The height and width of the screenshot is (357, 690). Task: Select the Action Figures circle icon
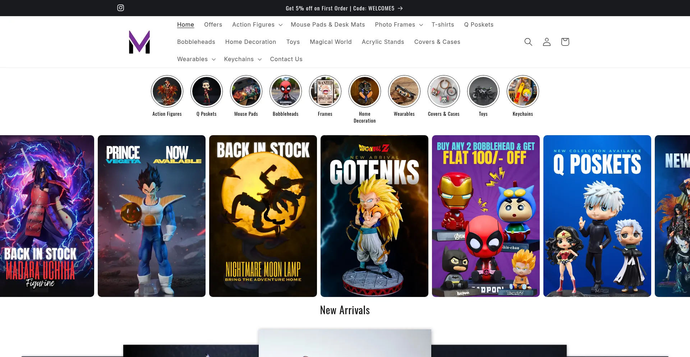(x=167, y=91)
